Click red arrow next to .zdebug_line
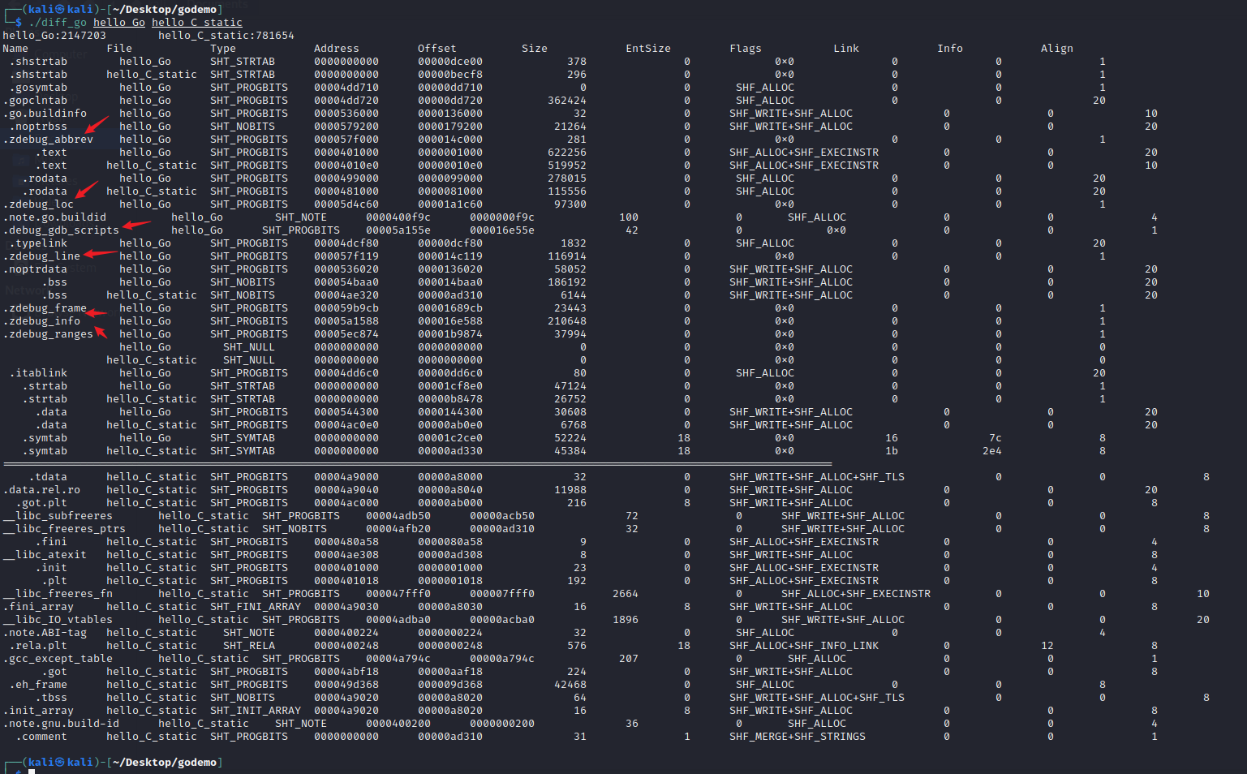Screen dimensions: 1247x774 pos(99,255)
